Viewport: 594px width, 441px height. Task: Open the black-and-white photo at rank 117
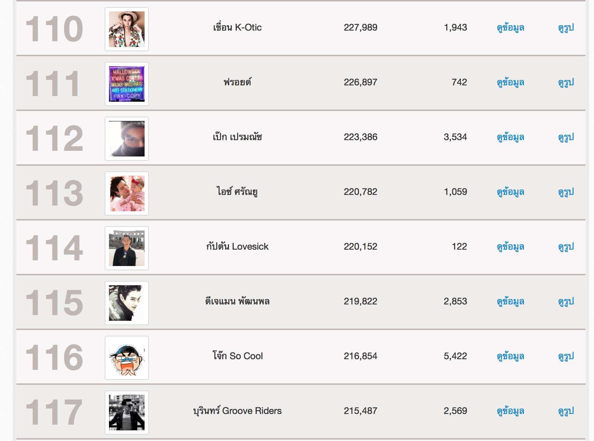pyautogui.click(x=127, y=413)
